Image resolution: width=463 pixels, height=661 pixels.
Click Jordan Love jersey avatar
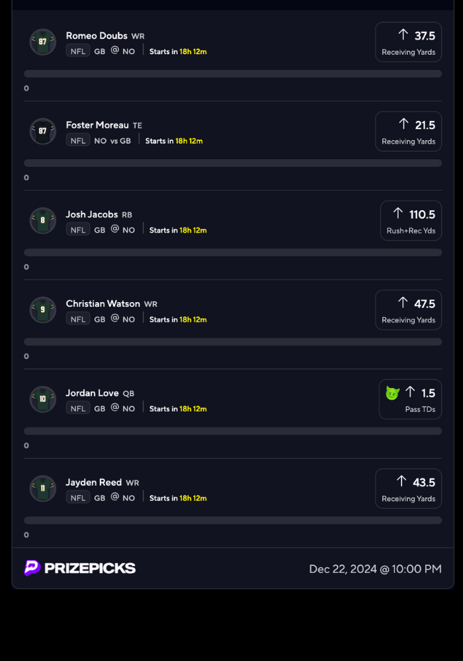tap(43, 399)
